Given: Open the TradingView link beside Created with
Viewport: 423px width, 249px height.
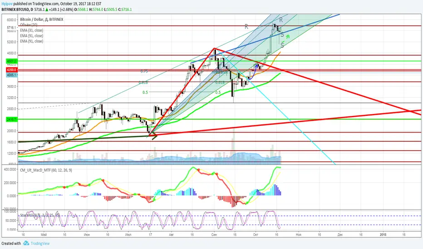Looking at the screenshot, I should coord(40,244).
